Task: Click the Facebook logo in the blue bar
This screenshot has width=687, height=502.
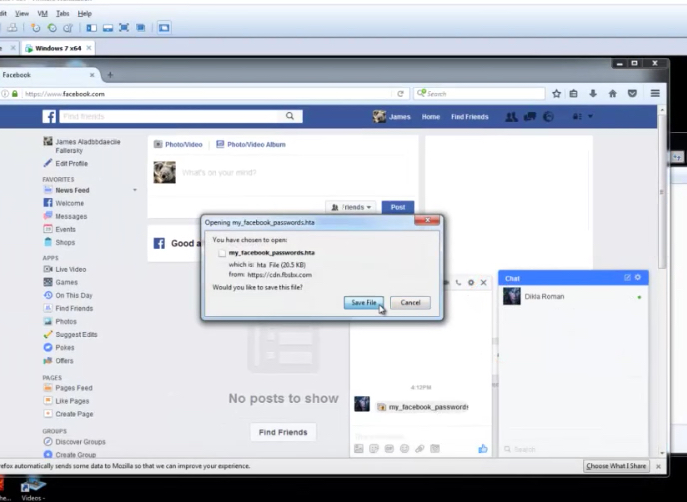Action: 49,117
